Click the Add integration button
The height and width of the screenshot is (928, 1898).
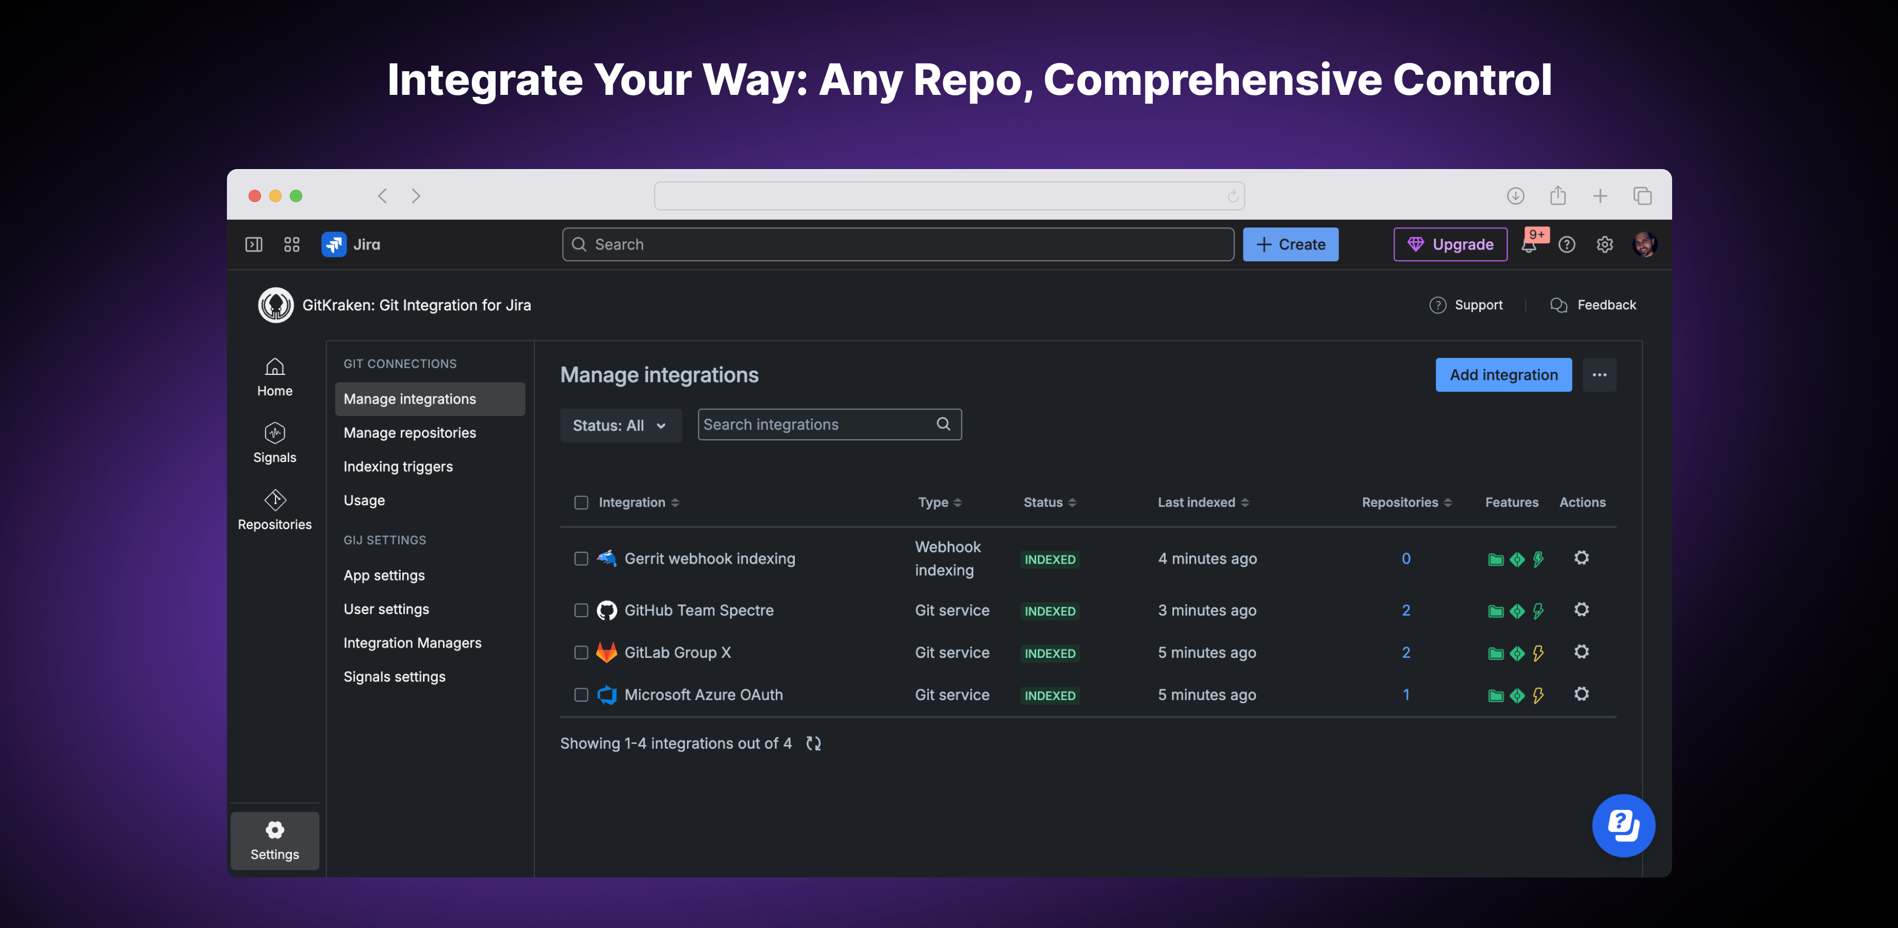click(1503, 375)
